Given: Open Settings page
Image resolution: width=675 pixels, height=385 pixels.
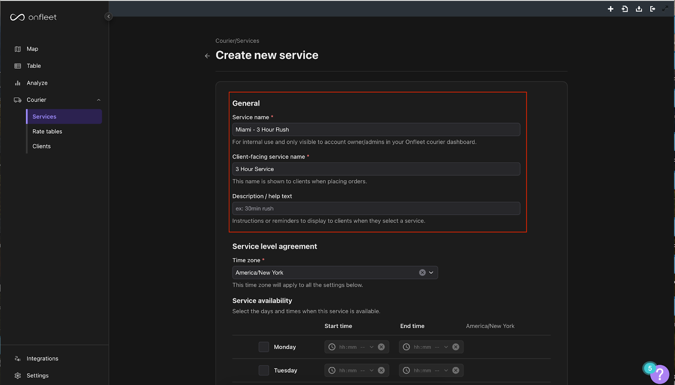Looking at the screenshot, I should pos(38,375).
